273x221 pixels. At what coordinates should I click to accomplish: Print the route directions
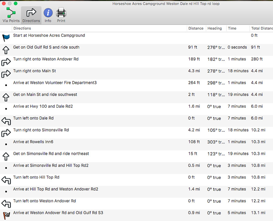[61, 15]
